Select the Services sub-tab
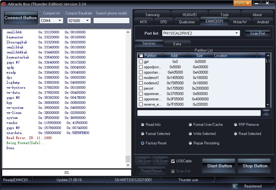276x190 pixels. click(x=149, y=43)
